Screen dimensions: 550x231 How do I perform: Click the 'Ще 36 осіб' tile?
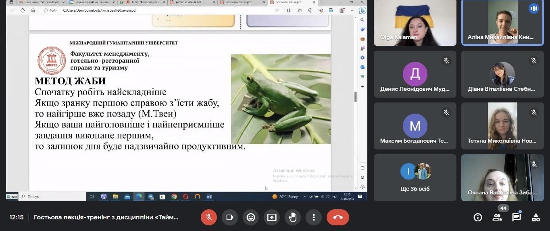pyautogui.click(x=415, y=178)
